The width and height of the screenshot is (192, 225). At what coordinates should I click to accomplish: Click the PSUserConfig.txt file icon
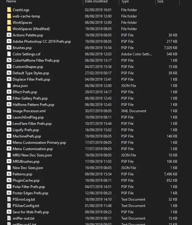click(x=9, y=205)
